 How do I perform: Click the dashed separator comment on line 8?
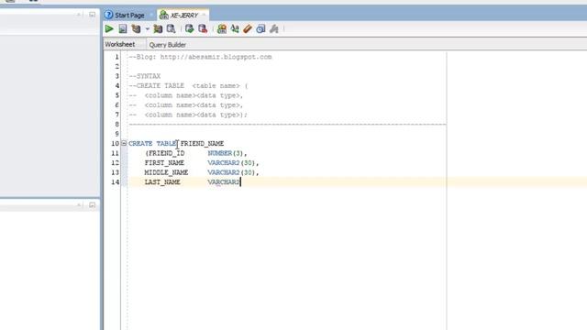pos(287,125)
